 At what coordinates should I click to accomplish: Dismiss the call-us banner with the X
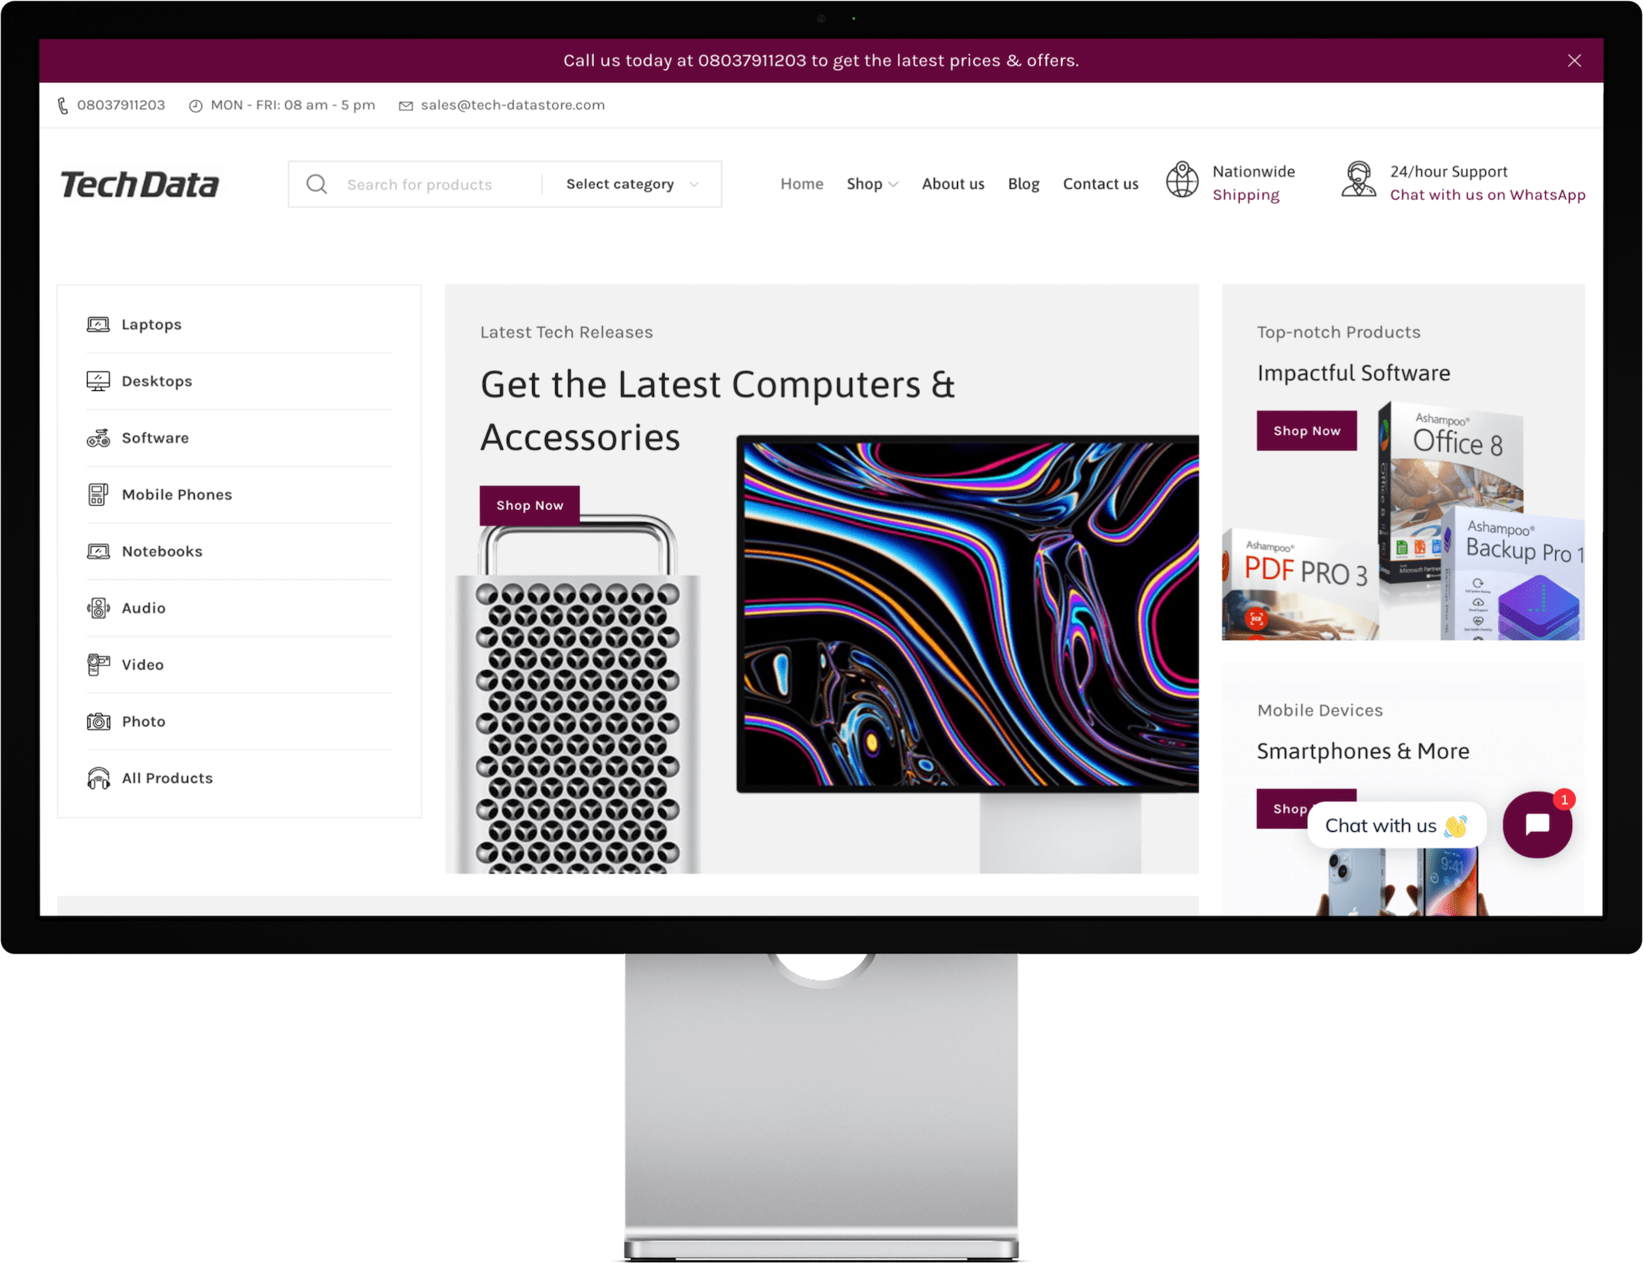[1574, 60]
